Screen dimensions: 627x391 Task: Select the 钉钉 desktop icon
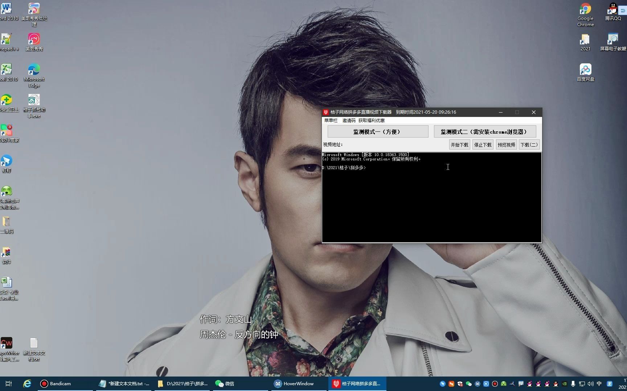[7, 164]
